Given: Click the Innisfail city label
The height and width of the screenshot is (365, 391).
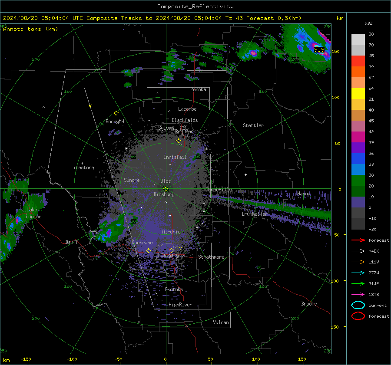Looking at the screenshot, I should (175, 157).
